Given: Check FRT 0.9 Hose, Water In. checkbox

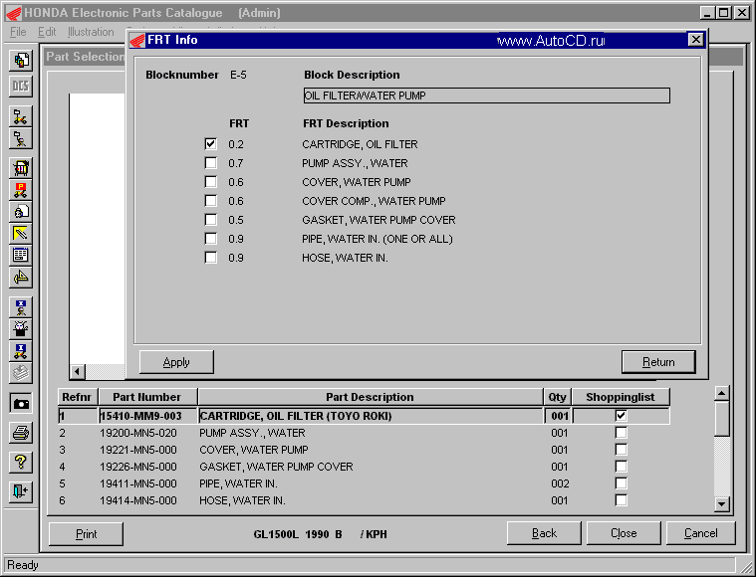Looking at the screenshot, I should [211, 258].
